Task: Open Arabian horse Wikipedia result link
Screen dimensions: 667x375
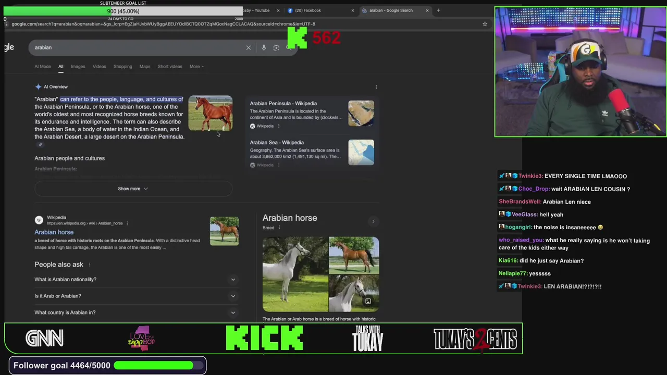Action: click(x=54, y=232)
